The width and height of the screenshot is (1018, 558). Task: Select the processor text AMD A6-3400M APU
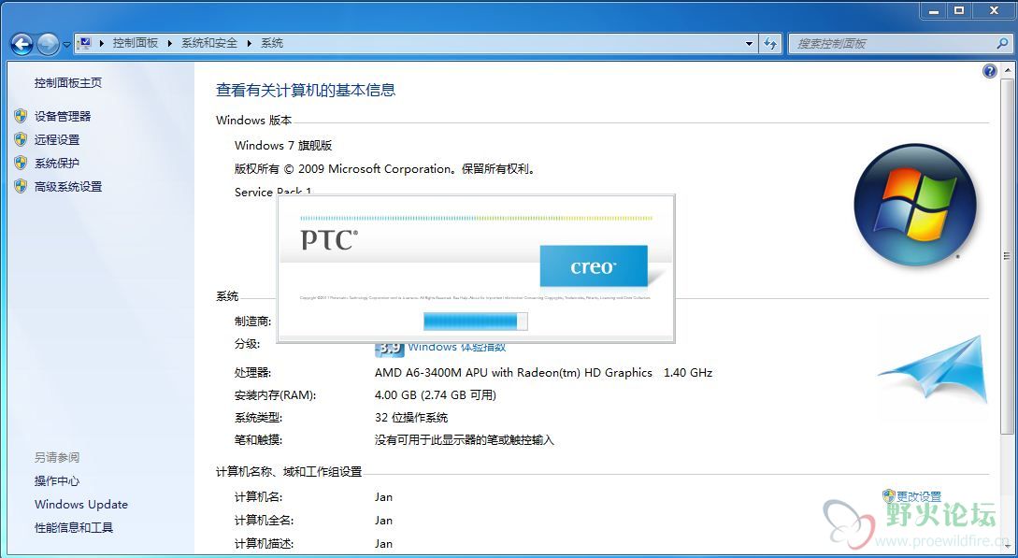543,372
